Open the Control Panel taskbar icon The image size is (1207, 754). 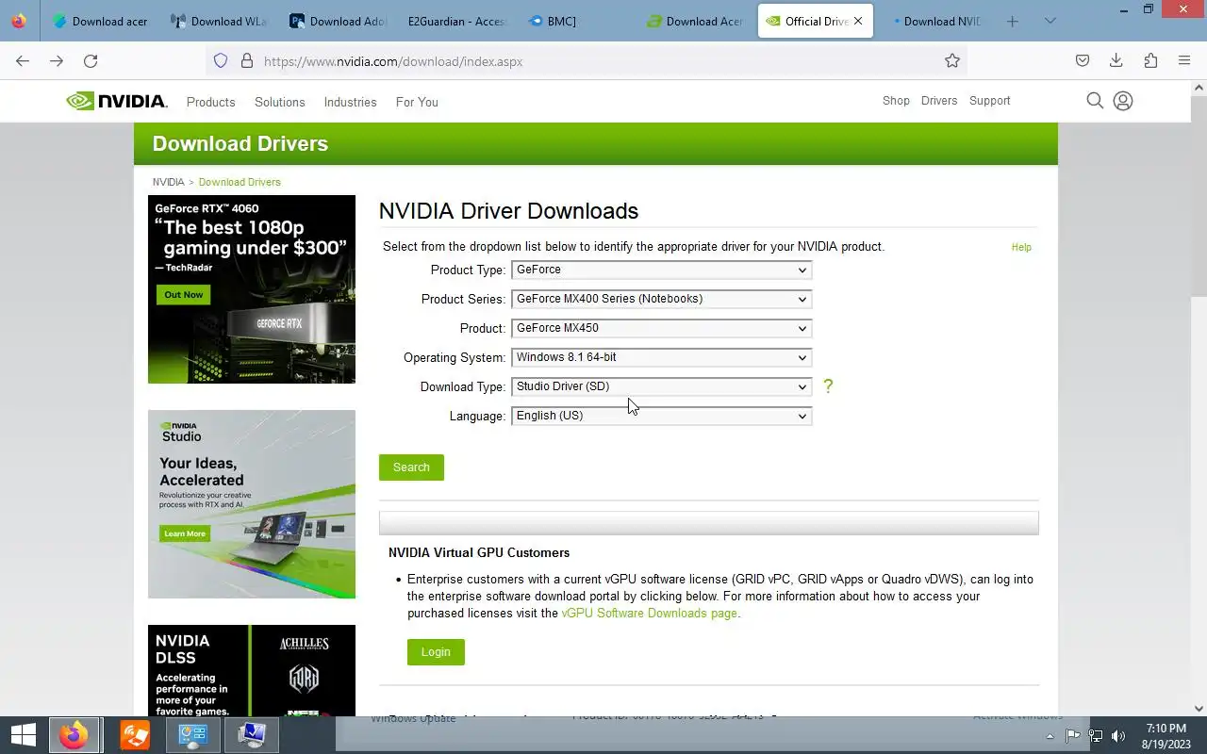click(x=193, y=735)
